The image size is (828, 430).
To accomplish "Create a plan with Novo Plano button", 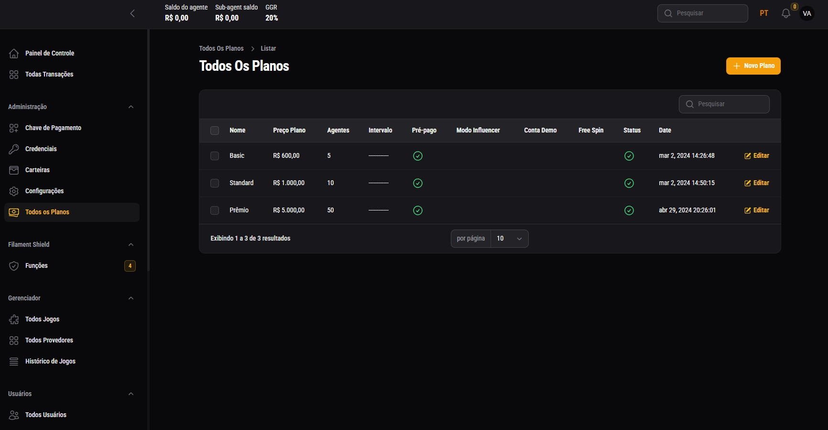I will [x=753, y=66].
